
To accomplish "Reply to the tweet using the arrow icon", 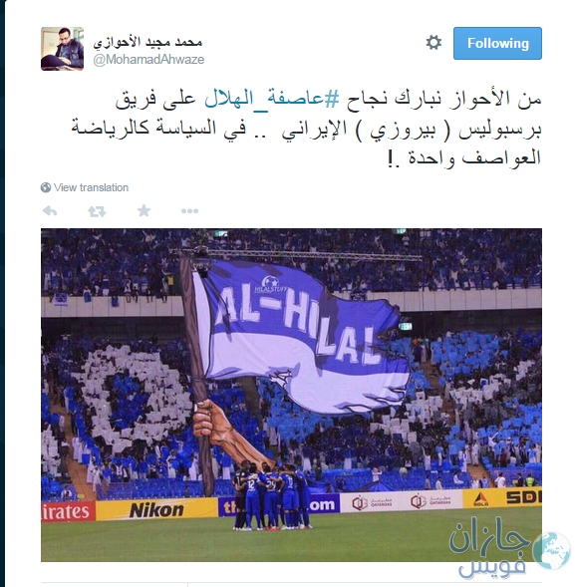I will (x=50, y=211).
